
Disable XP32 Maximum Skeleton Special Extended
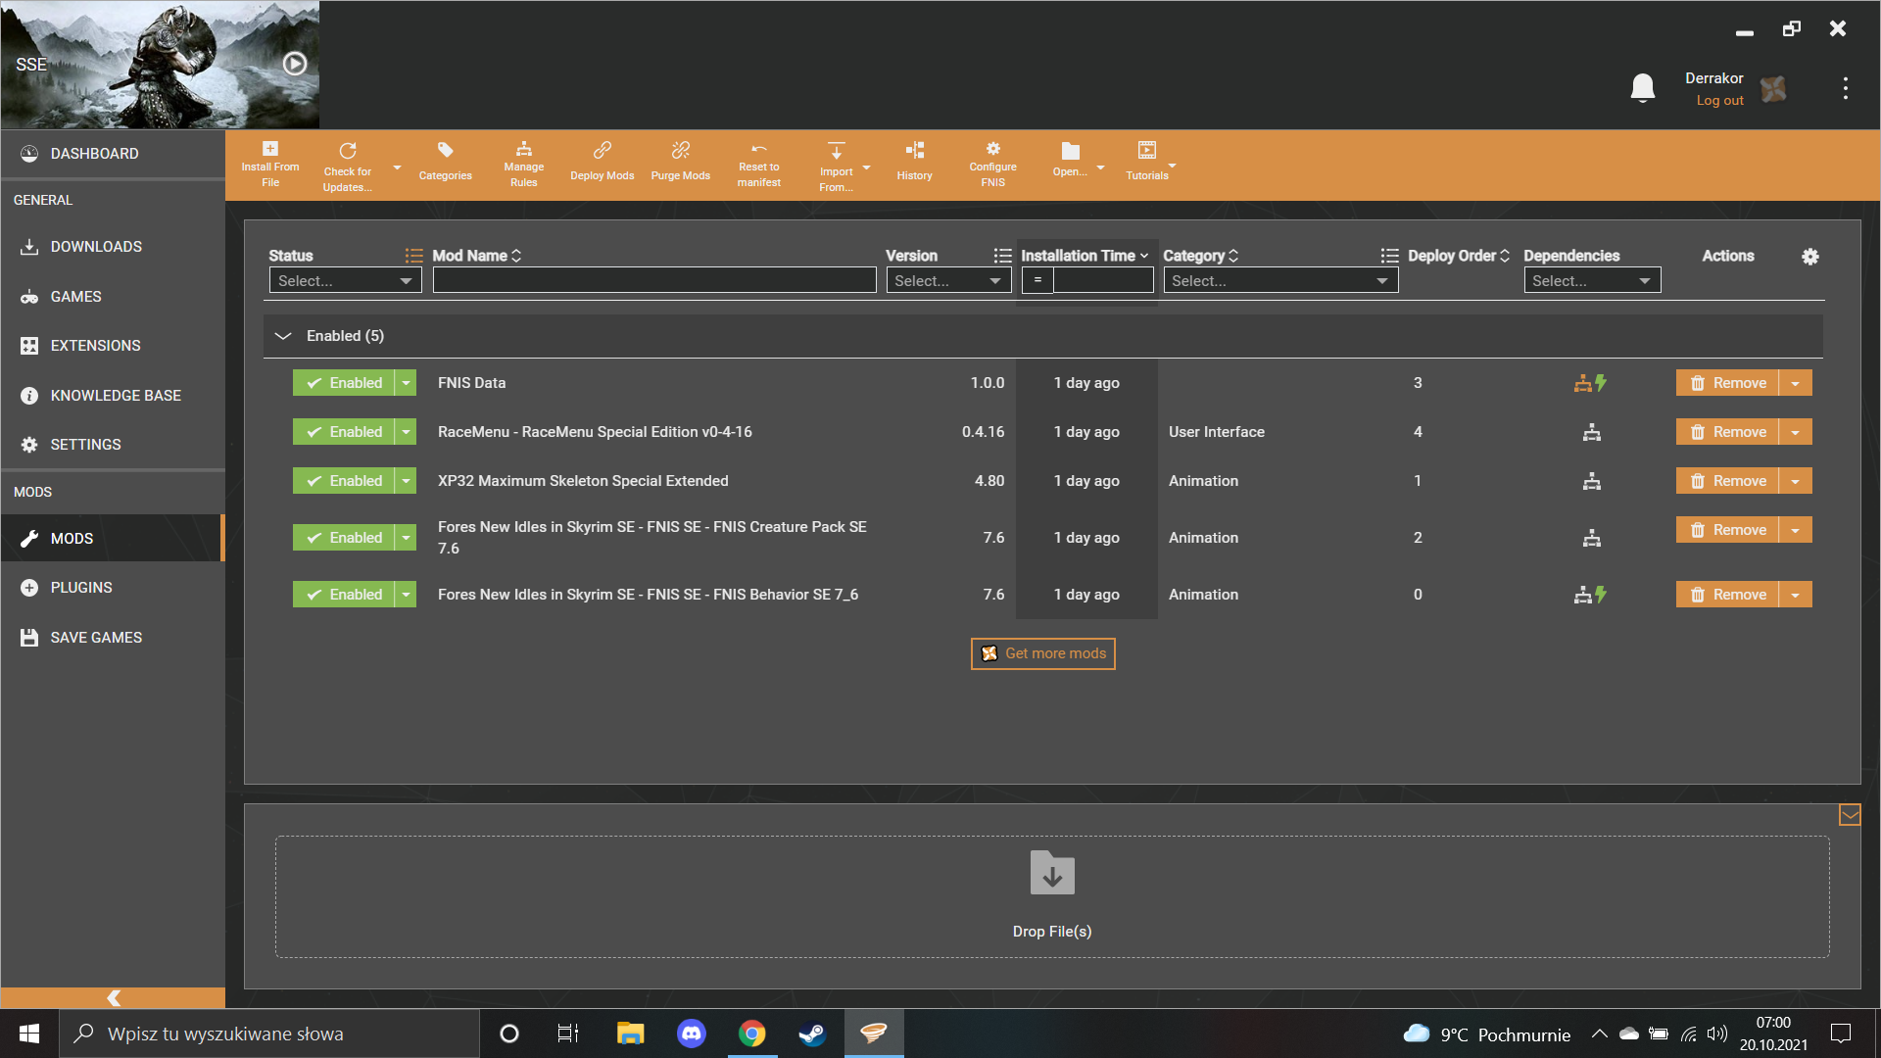click(x=344, y=481)
